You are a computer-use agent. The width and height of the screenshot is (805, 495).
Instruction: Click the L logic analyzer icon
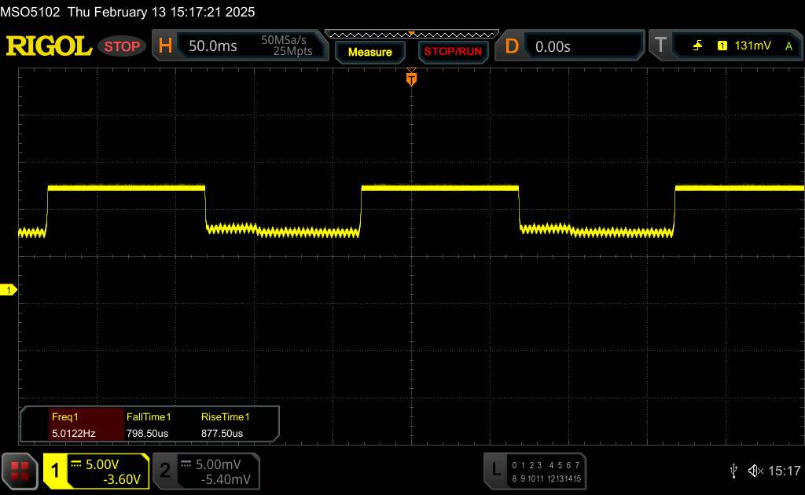tap(496, 471)
